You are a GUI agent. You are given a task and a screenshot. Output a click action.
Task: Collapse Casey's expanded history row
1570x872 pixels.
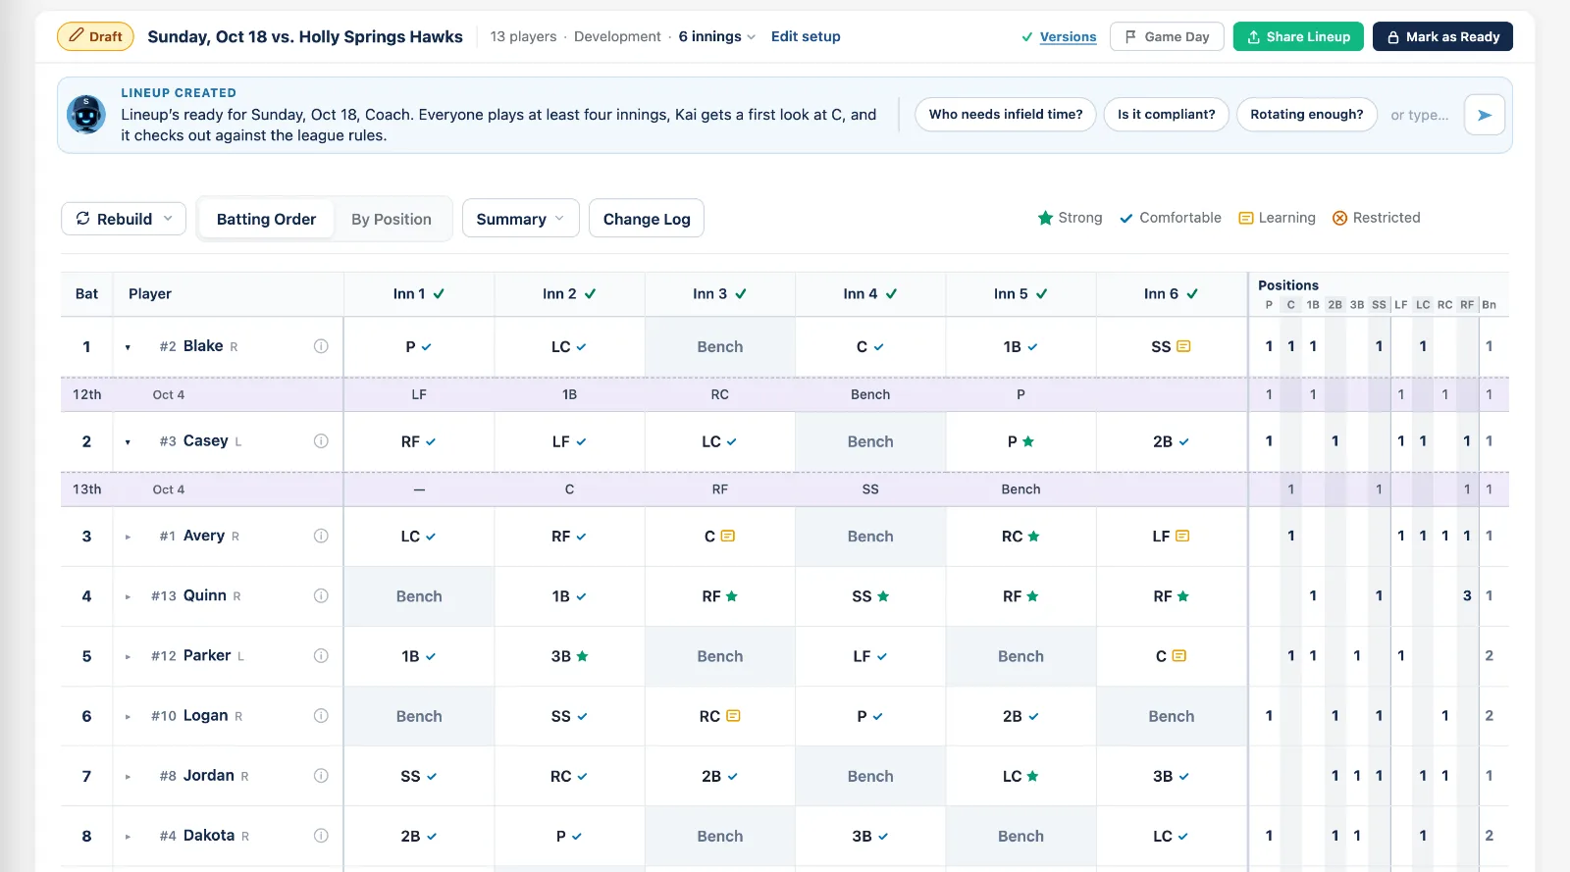128,442
